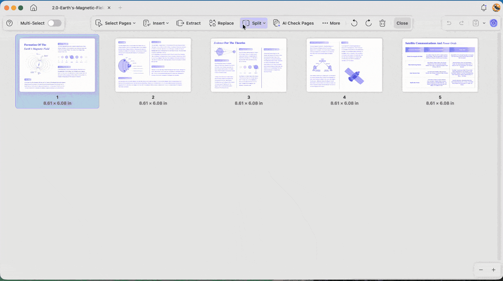Close the Earth's Magnetic Field tab
Screen dimensions: 503x281
coord(109,8)
